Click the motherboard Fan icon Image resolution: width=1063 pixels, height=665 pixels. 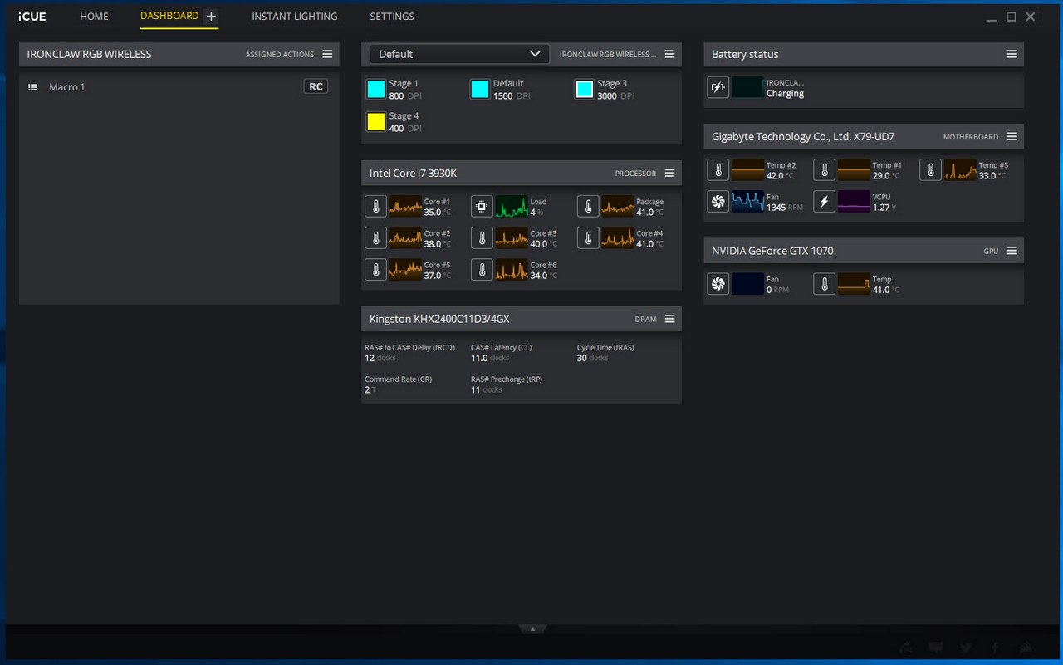(x=718, y=202)
